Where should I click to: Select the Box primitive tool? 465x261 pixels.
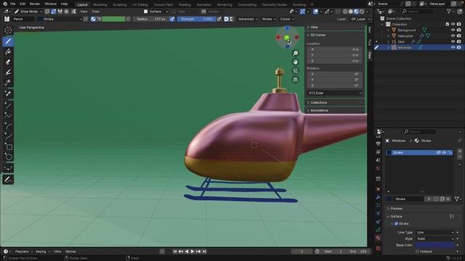coord(8,146)
